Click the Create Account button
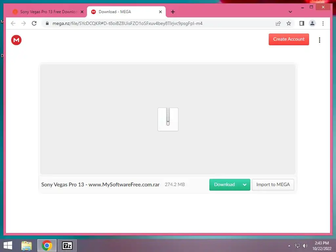The width and height of the screenshot is (336, 252). [289, 39]
